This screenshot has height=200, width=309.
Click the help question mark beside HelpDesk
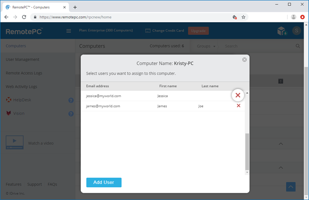pyautogui.click(x=71, y=100)
